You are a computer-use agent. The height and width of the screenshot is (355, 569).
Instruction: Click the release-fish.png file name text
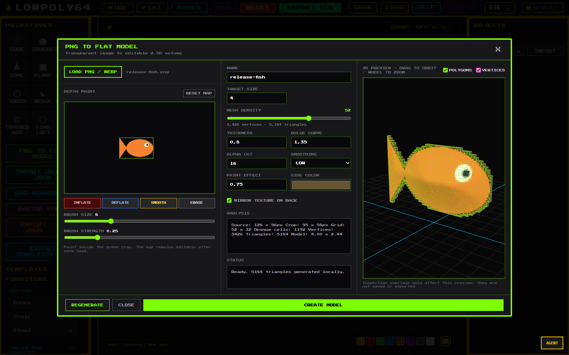coord(147,72)
